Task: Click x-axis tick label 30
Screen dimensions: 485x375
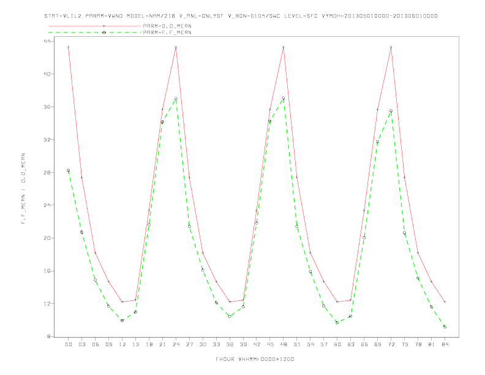Action: click(x=203, y=344)
